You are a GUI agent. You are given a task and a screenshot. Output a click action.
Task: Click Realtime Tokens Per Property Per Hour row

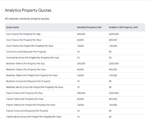click(26, 69)
